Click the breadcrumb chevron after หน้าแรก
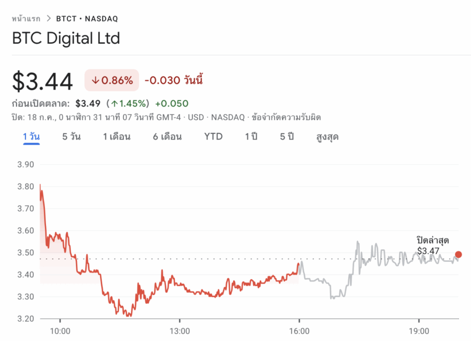The width and height of the screenshot is (471, 341). pyautogui.click(x=49, y=19)
